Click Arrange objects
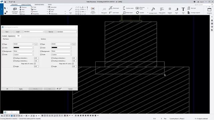Viewport: 214px width, 120px height. 194,13
